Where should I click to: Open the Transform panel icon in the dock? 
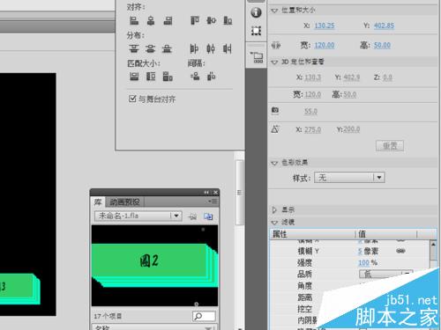(x=256, y=31)
